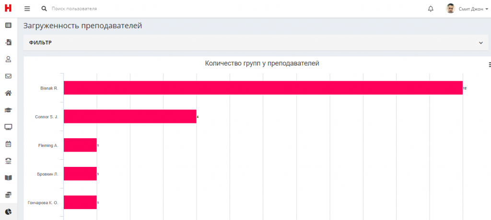The height and width of the screenshot is (220, 491).
Task: Expand the ФИЛЬТР panel chevron
Action: click(x=480, y=43)
